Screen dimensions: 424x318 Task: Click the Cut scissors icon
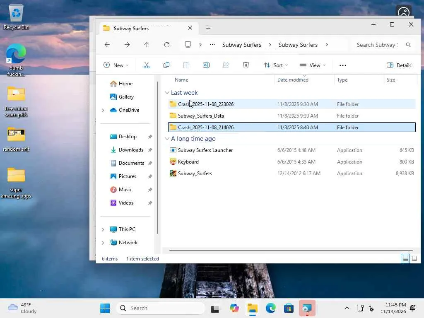coord(146,65)
